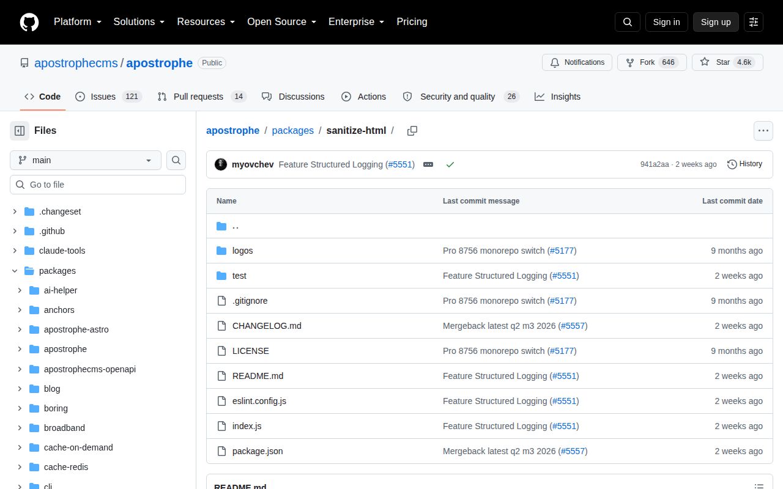
Task: Open commit hash 941a2aa
Action: (655, 164)
